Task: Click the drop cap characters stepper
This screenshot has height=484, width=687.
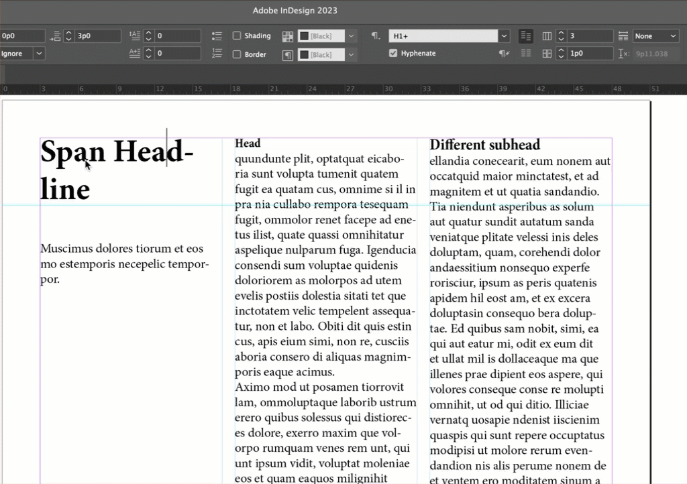Action: pyautogui.click(x=148, y=54)
